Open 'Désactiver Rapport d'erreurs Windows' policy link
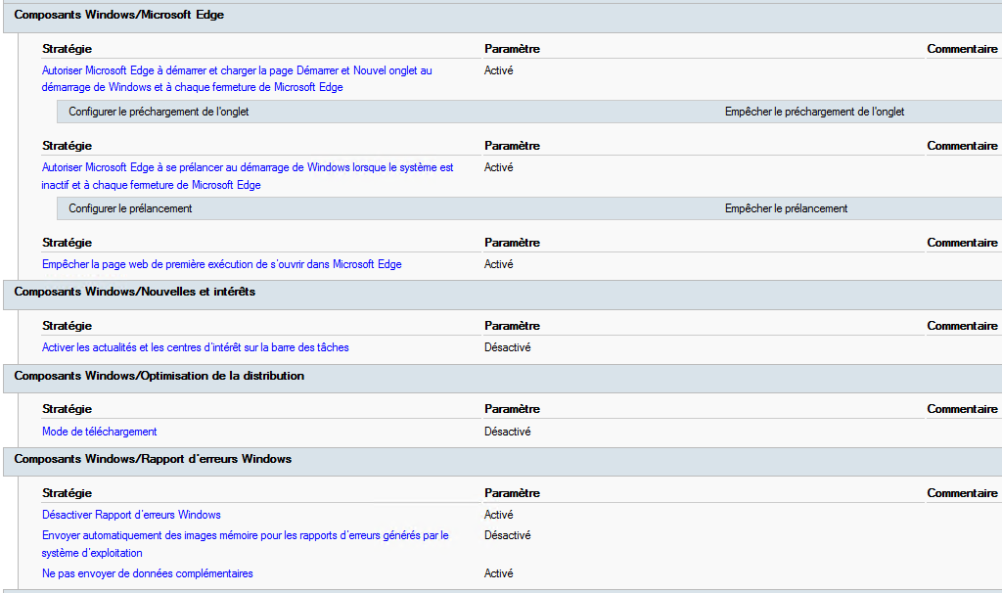This screenshot has width=1002, height=593. (x=131, y=515)
